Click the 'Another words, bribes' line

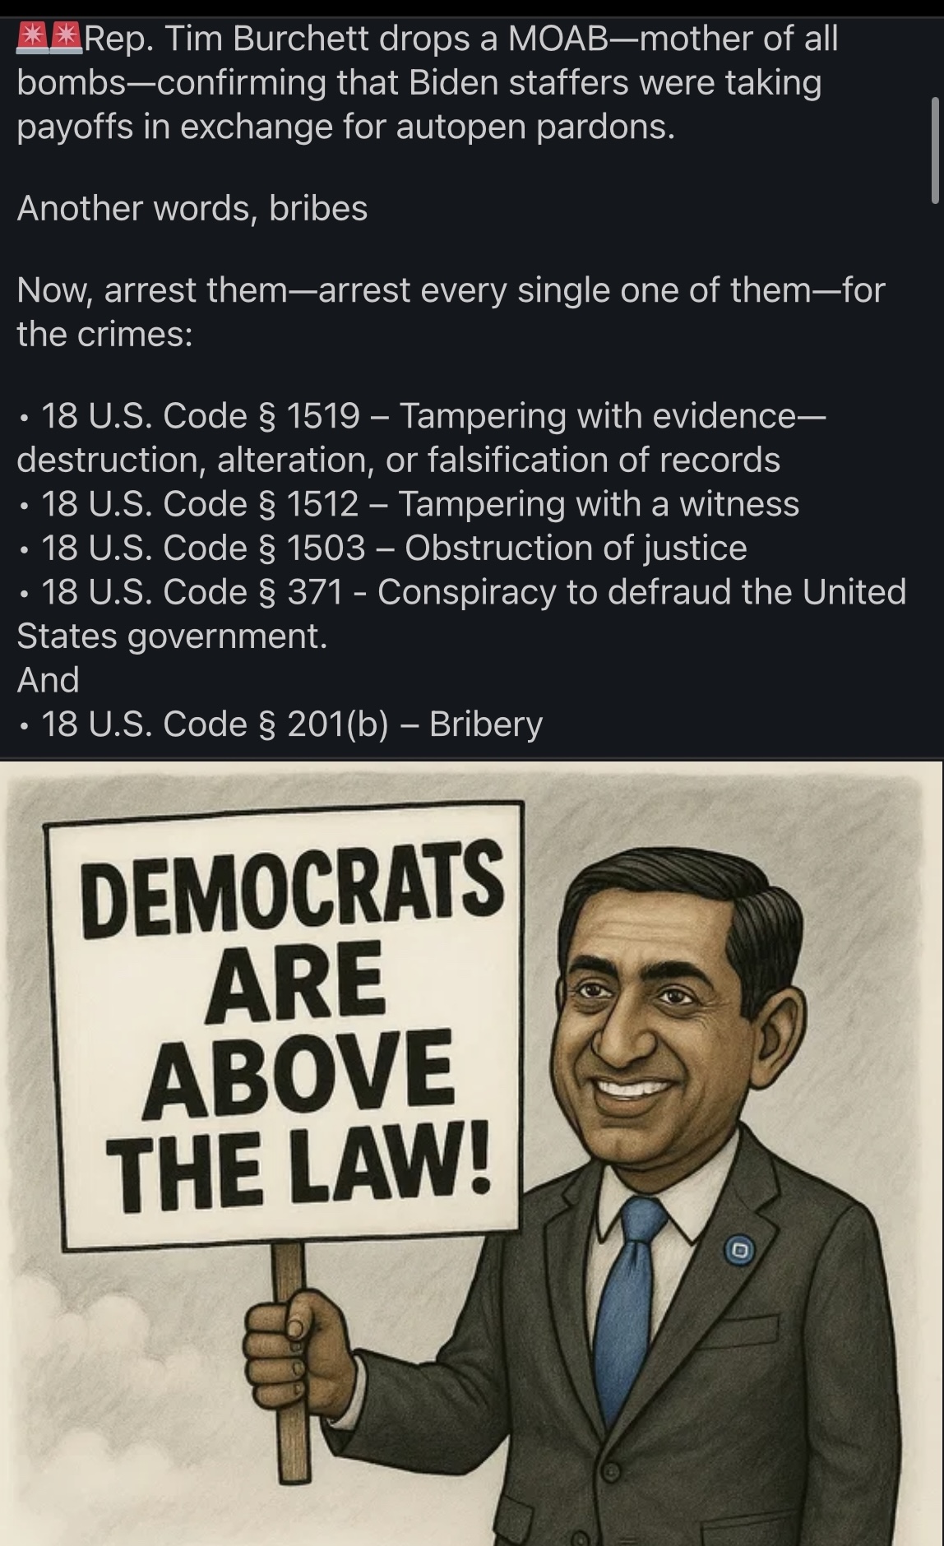[x=192, y=208]
